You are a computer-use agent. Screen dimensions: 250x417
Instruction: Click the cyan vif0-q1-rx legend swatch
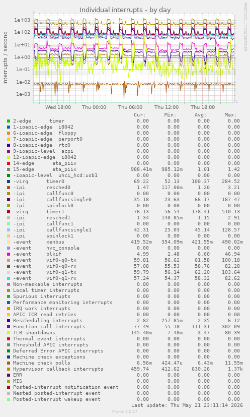[x=9, y=278]
